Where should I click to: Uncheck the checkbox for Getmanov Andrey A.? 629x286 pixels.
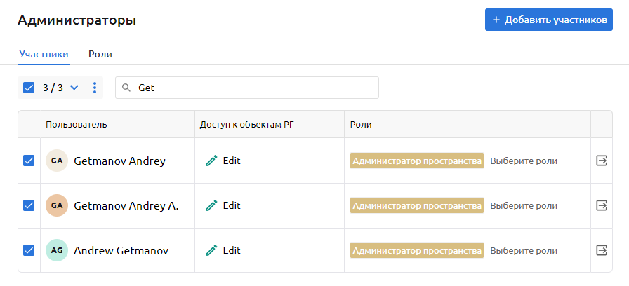[x=29, y=205]
